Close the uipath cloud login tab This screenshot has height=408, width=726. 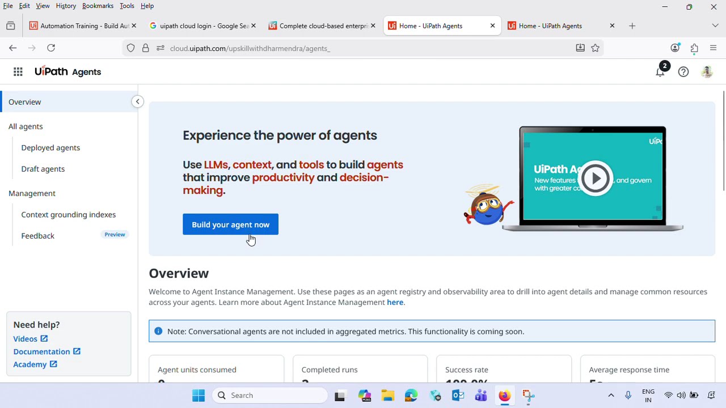click(x=254, y=25)
